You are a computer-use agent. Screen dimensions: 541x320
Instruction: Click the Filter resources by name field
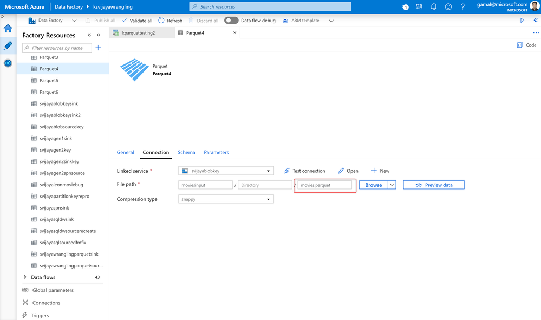click(x=57, y=48)
